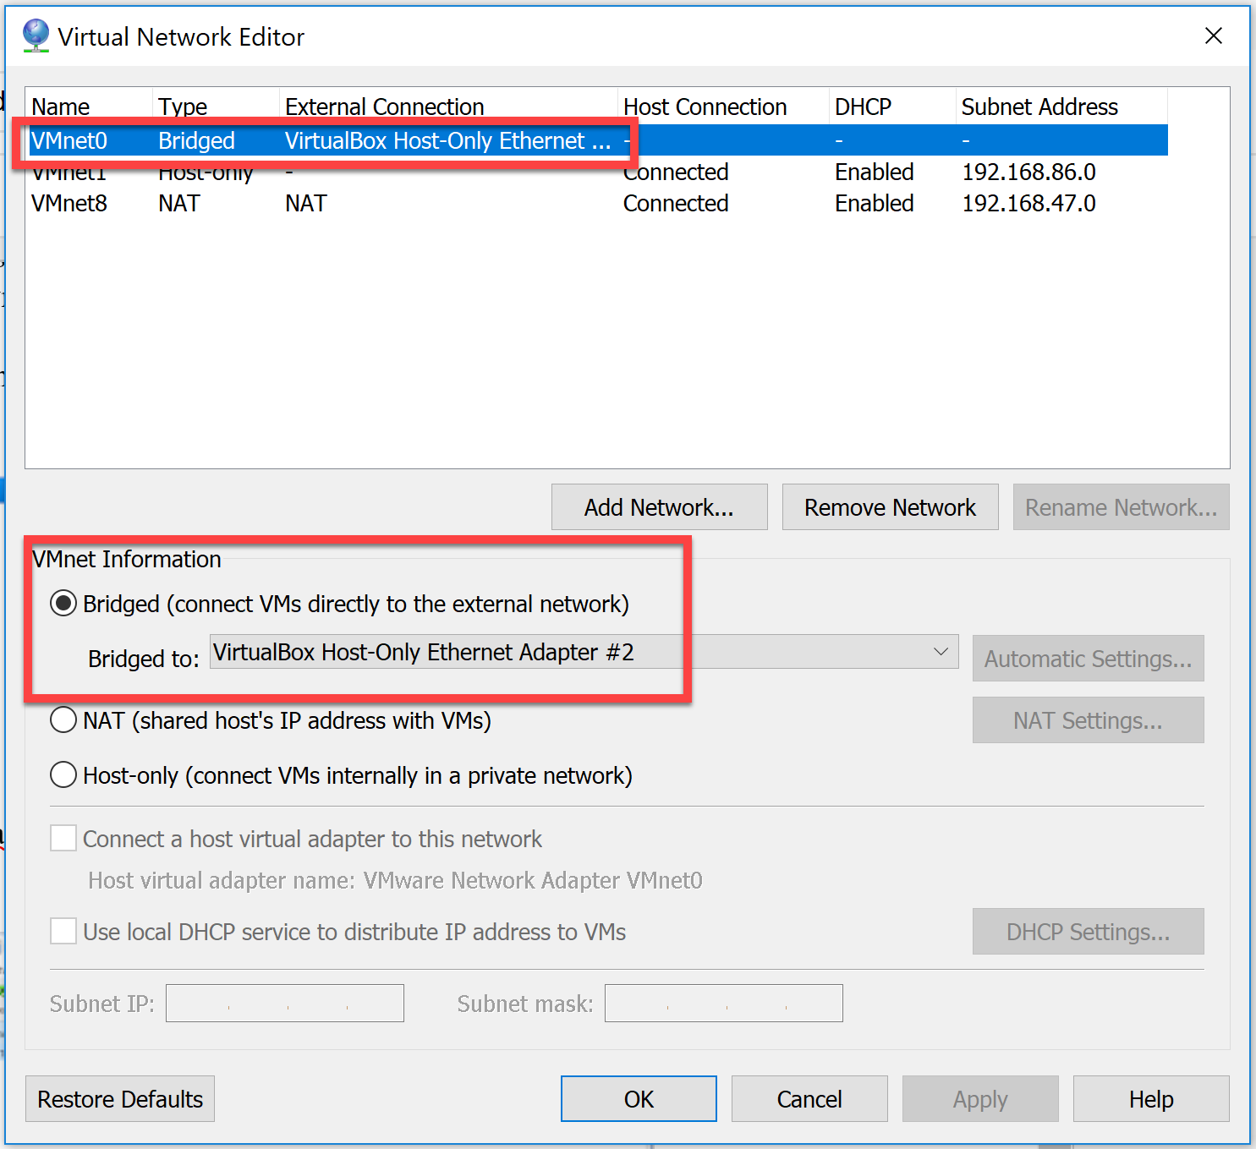This screenshot has width=1256, height=1149.
Task: Select the Host-only radio button
Action: (x=63, y=774)
